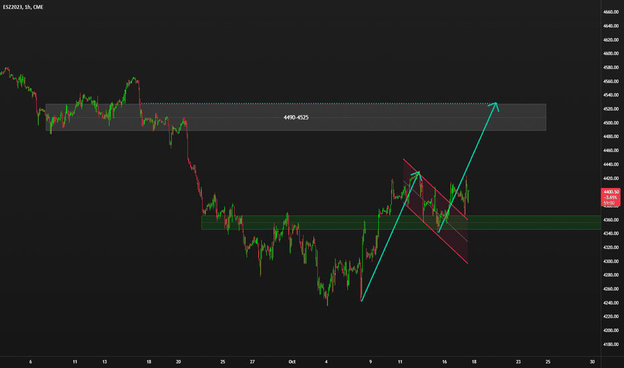
Task: Click the red 4400.50 current price tag
Action: [611, 197]
